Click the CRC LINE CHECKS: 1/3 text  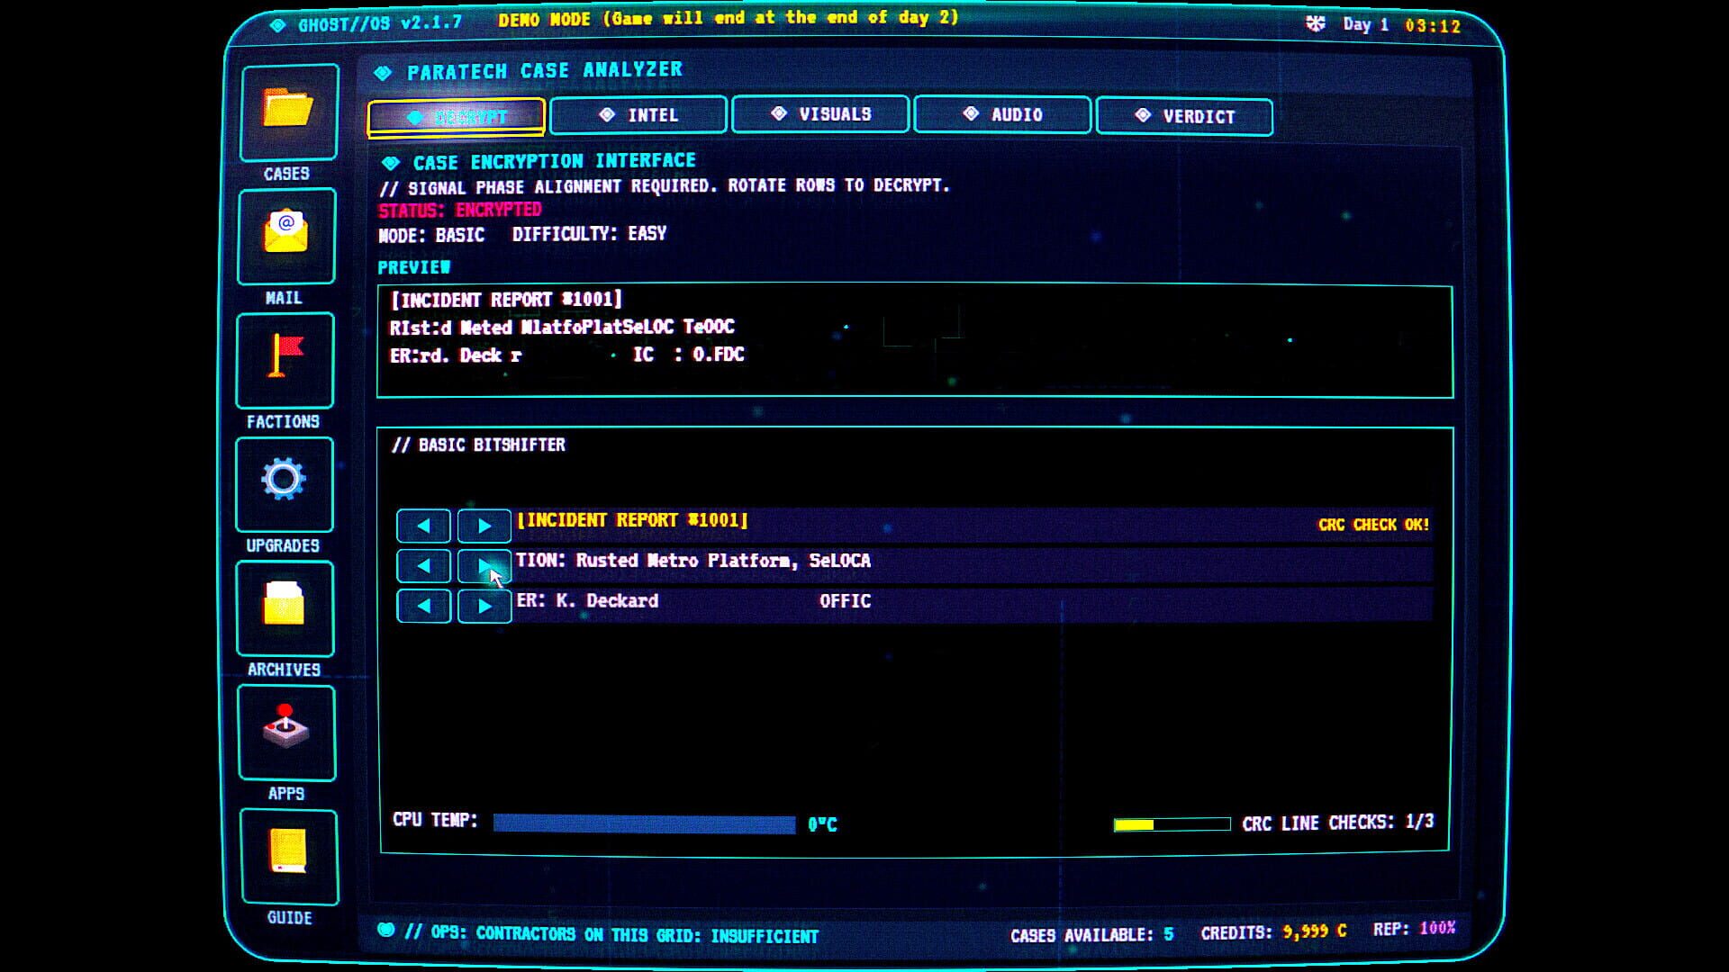click(x=1338, y=823)
